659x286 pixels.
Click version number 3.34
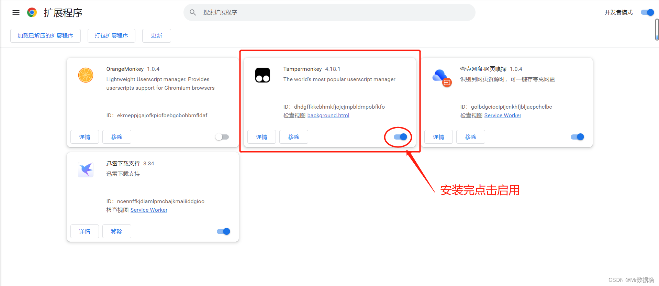149,164
